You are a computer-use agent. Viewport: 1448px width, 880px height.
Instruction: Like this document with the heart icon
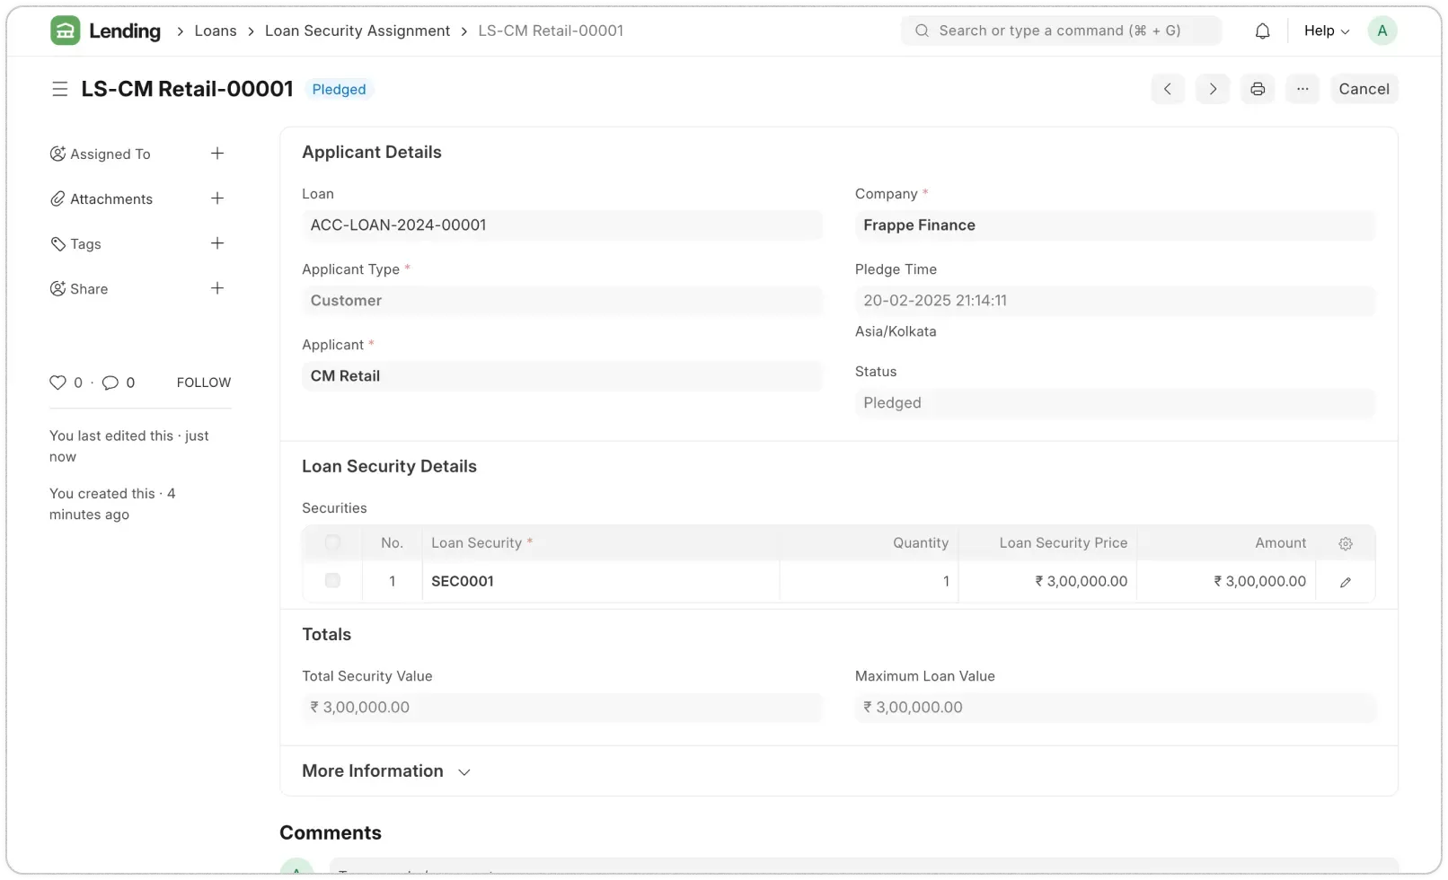click(57, 382)
